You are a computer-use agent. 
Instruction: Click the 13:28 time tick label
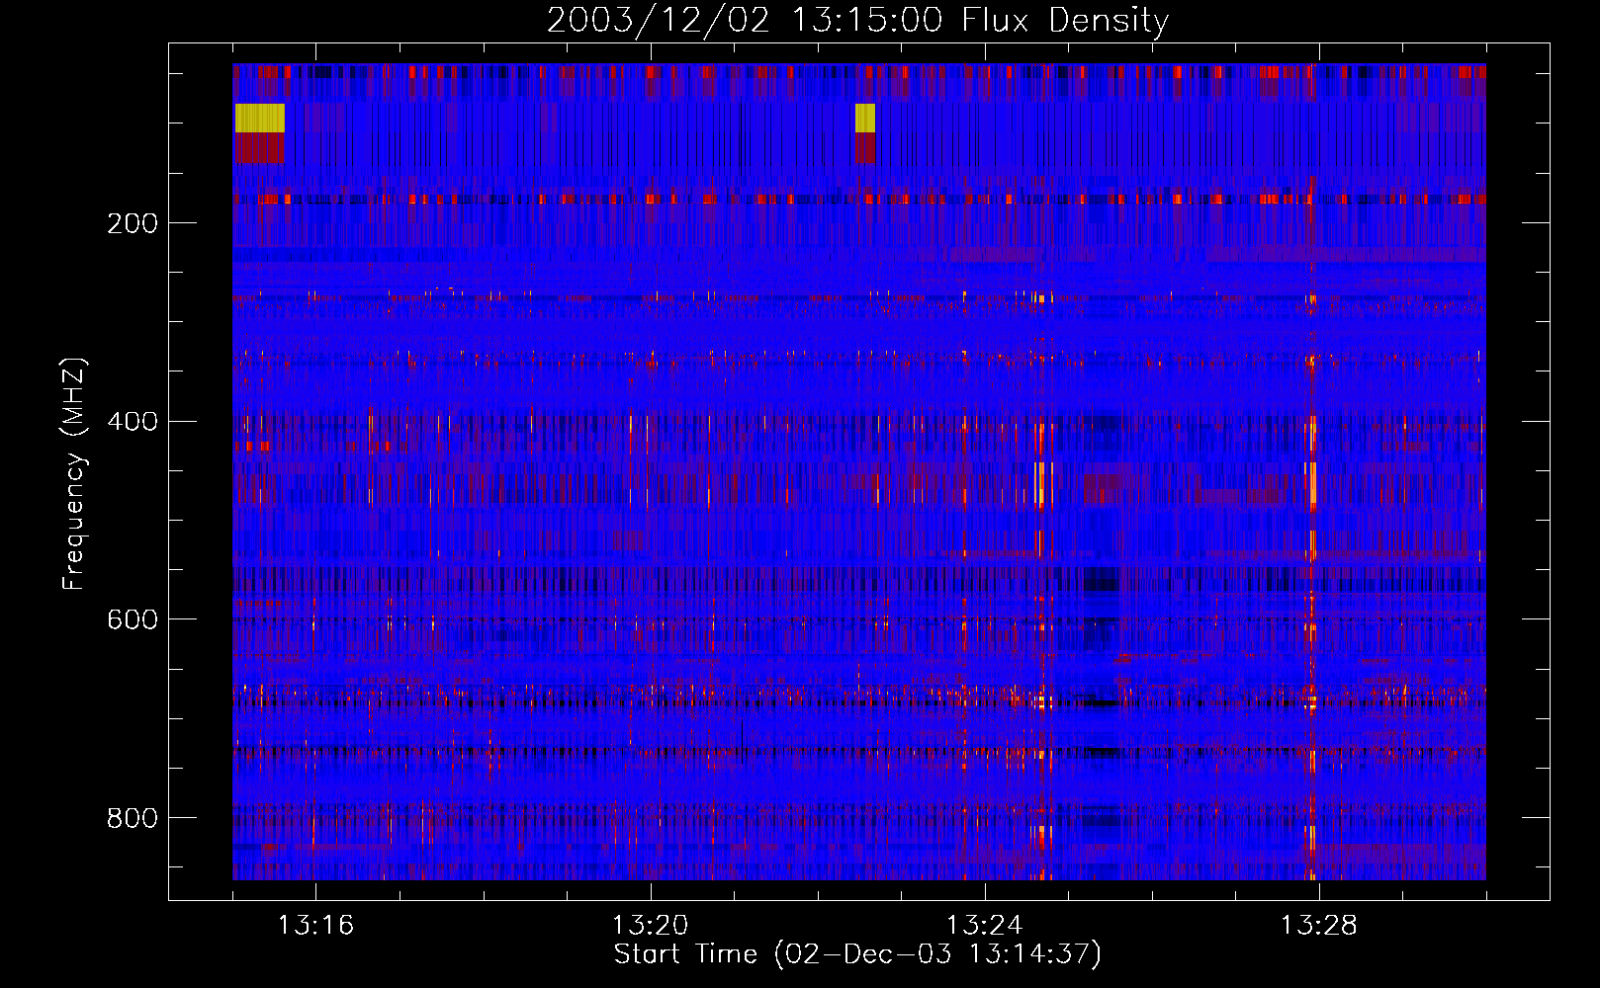(x=1318, y=926)
